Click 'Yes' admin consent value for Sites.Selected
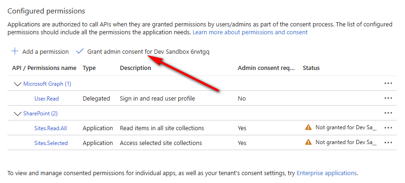 pyautogui.click(x=242, y=143)
